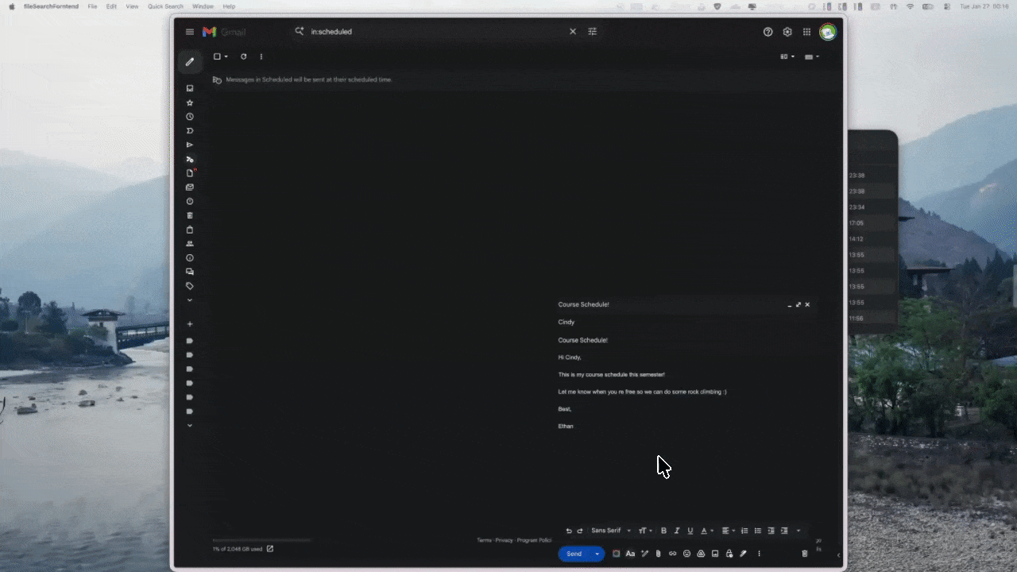Toggle confidential mode with the lock icon

pos(729,554)
